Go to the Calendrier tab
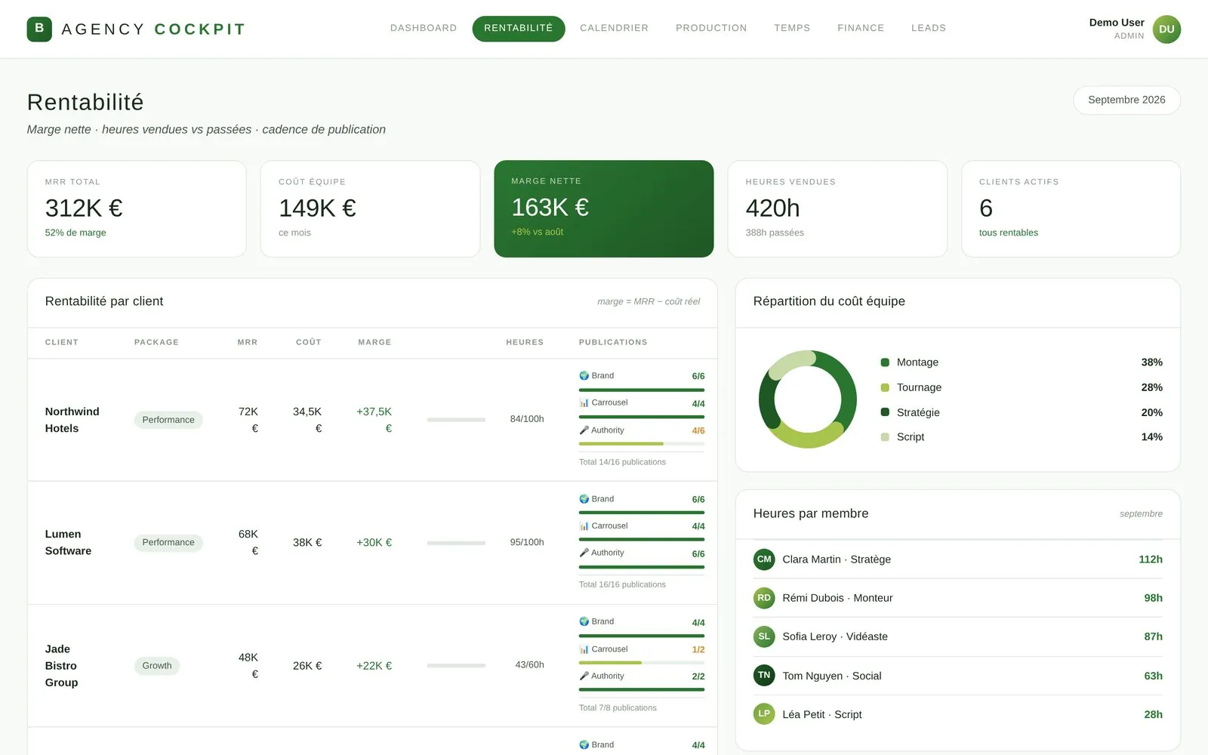The height and width of the screenshot is (755, 1208). (x=614, y=28)
